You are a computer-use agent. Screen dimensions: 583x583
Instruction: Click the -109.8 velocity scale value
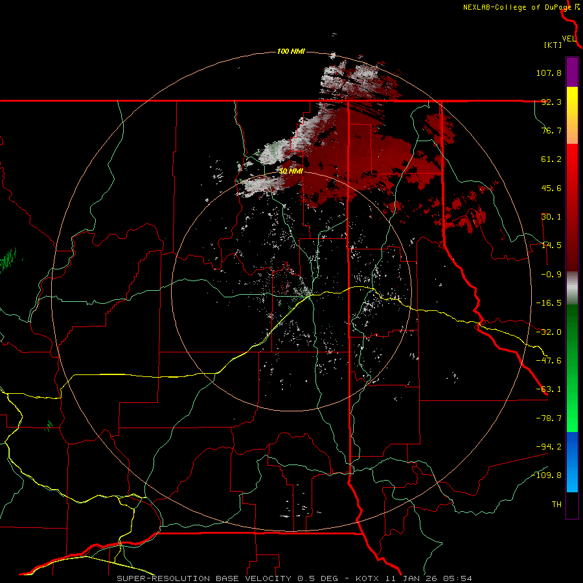pos(546,475)
